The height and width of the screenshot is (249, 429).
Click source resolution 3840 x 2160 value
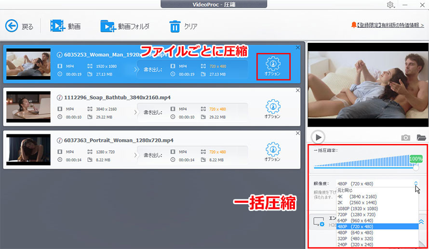point(106,109)
